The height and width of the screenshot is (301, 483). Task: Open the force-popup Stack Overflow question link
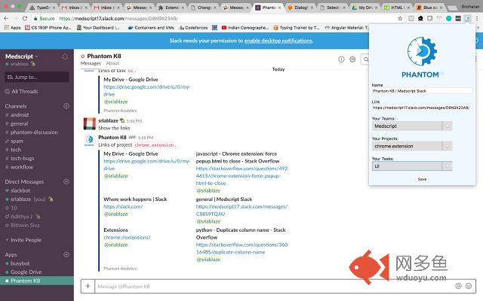(x=241, y=175)
